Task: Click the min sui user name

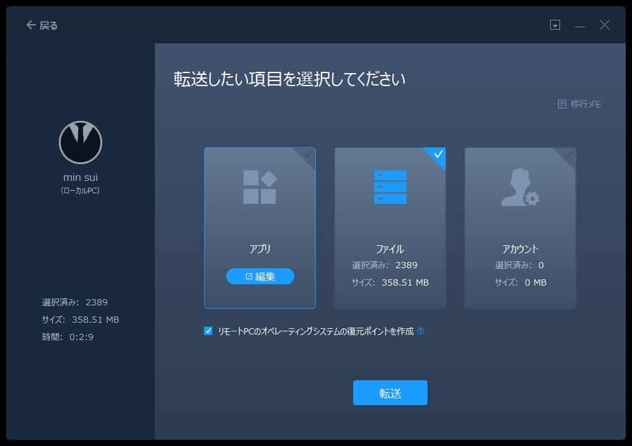Action: click(81, 177)
